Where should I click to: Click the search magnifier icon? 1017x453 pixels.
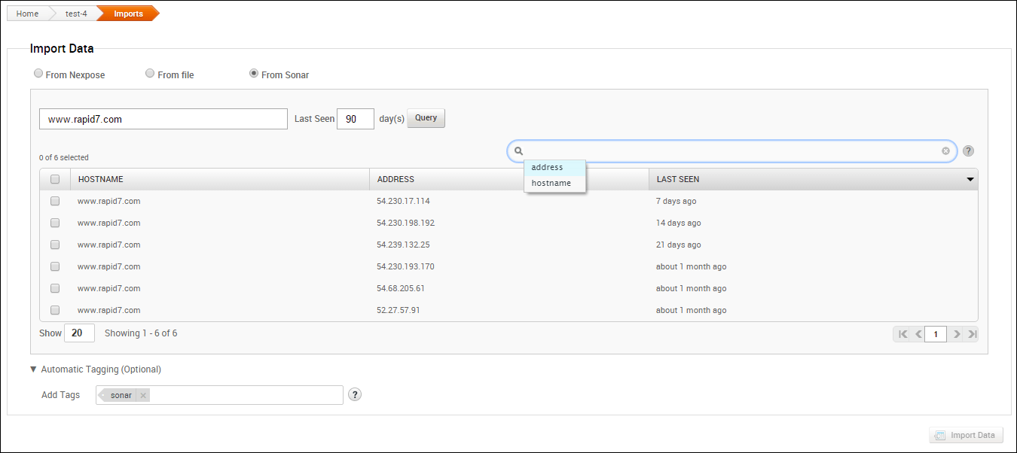click(518, 151)
